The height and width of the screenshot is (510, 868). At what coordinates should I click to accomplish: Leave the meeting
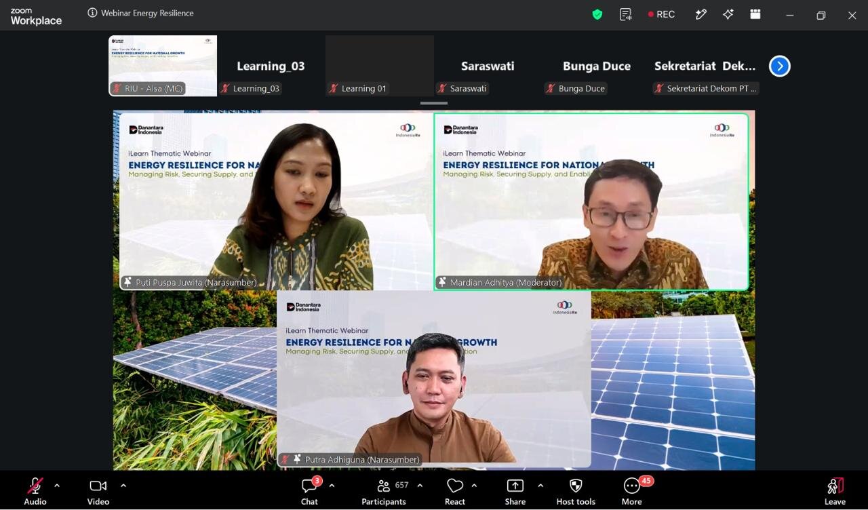[x=835, y=491]
